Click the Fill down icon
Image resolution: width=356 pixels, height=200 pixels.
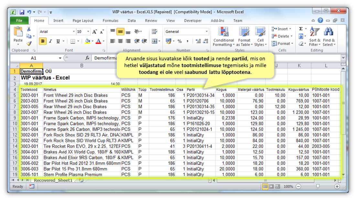tap(301, 36)
